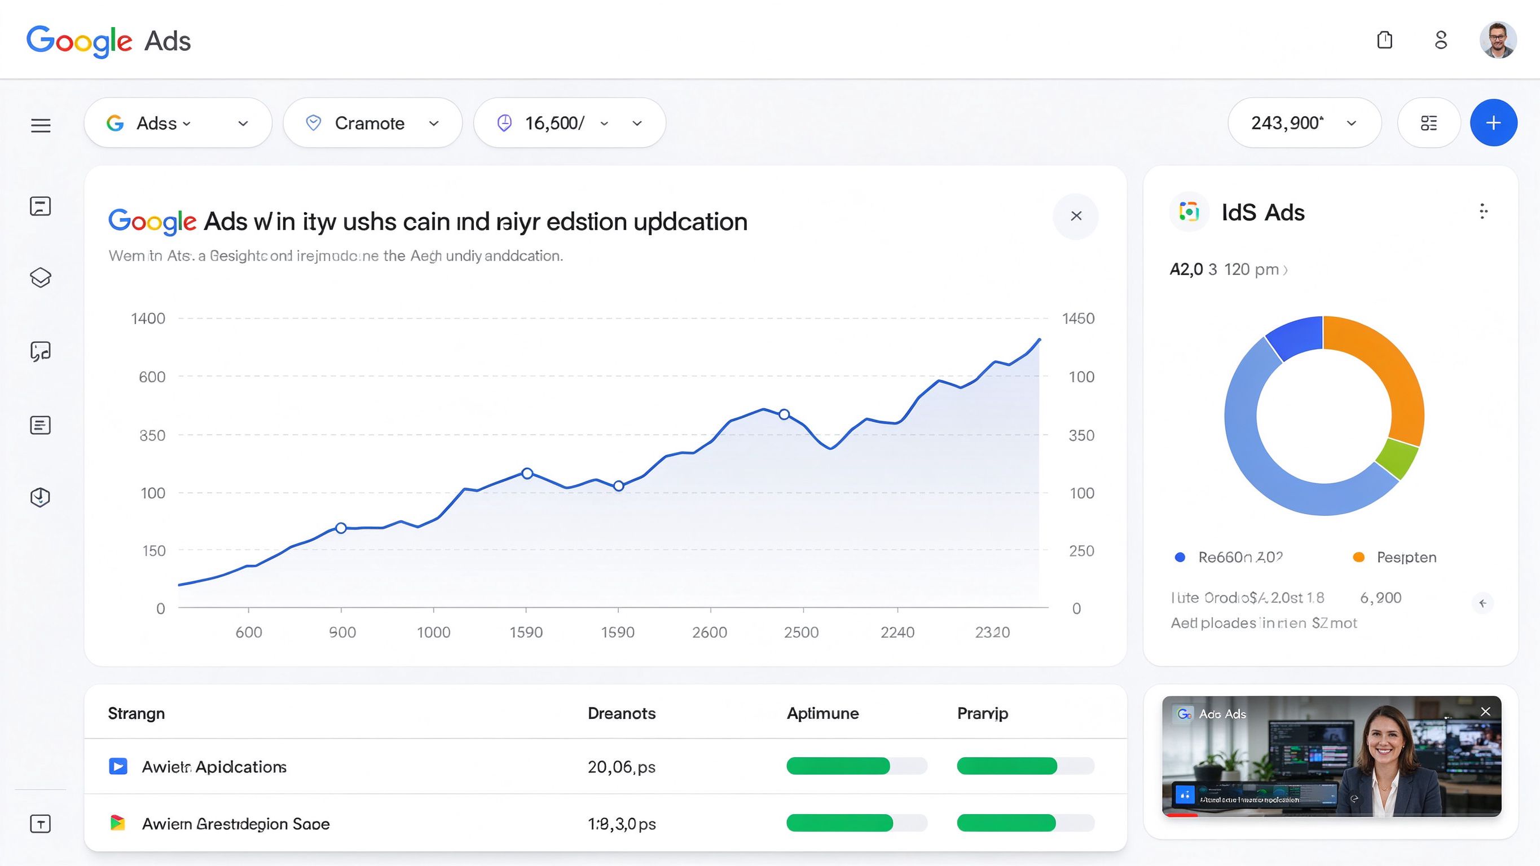Open the shield sidebar icon
1540x866 pixels.
(41, 497)
